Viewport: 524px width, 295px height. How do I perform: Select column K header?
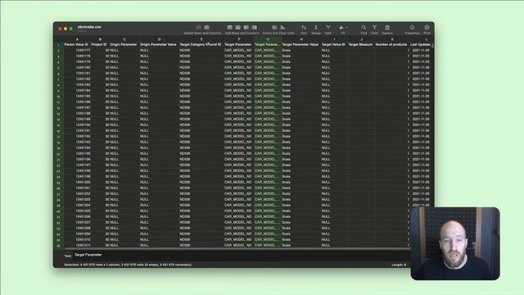click(392, 39)
